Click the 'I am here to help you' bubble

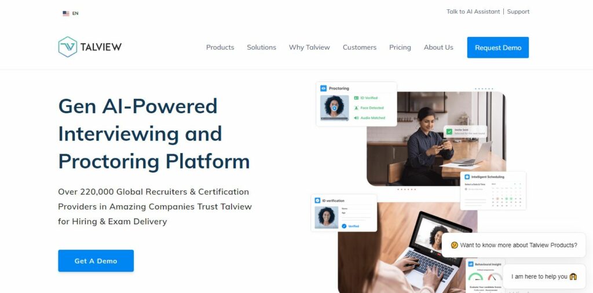coord(544,277)
